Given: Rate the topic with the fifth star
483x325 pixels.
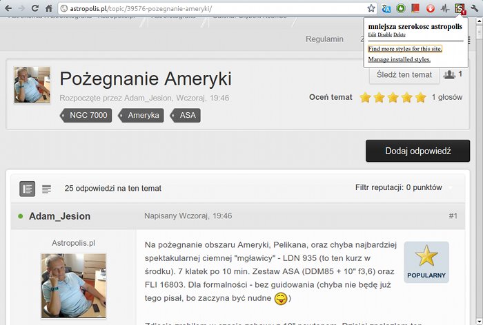Looking at the screenshot, I should point(420,98).
